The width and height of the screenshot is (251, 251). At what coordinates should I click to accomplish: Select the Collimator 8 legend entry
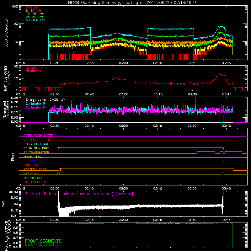tap(35, 104)
